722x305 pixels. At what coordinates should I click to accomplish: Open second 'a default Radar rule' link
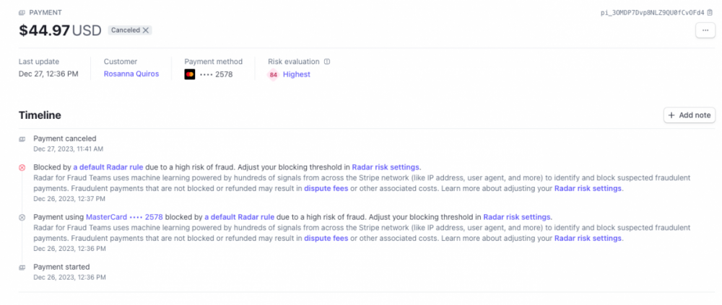coord(240,217)
